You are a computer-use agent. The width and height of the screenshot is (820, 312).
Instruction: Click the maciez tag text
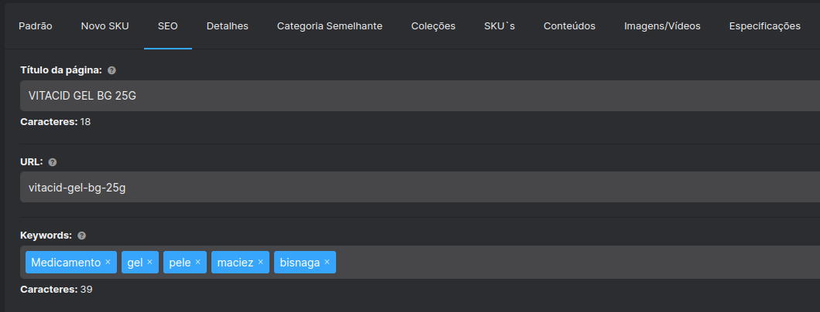click(x=235, y=263)
